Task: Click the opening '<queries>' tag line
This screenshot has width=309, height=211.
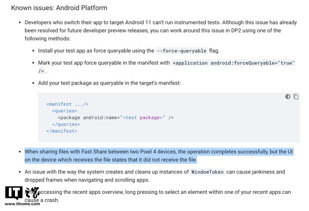Action: 64,111
